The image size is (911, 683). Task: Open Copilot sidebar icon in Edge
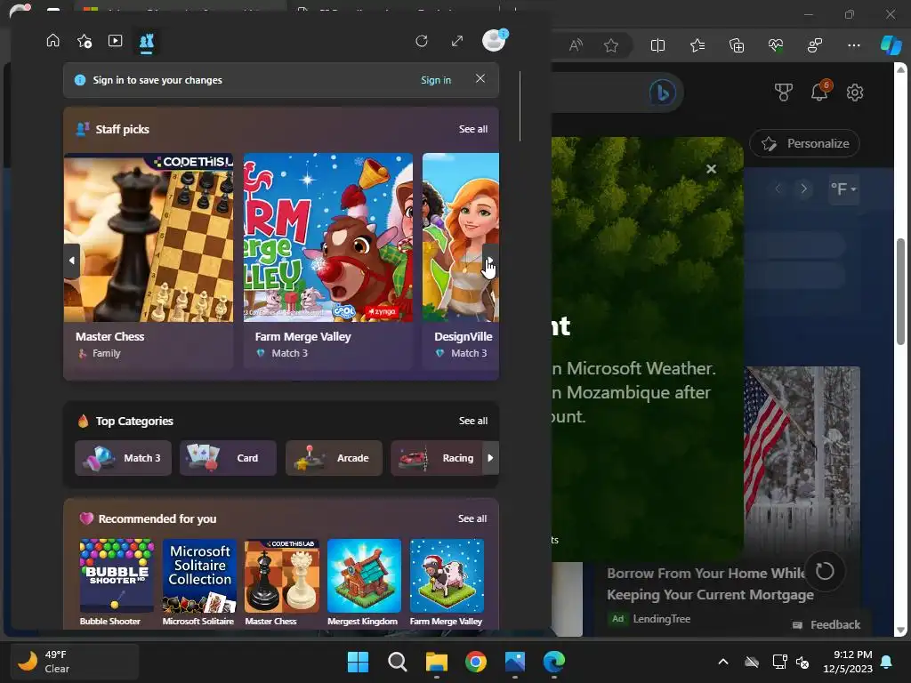click(x=891, y=45)
